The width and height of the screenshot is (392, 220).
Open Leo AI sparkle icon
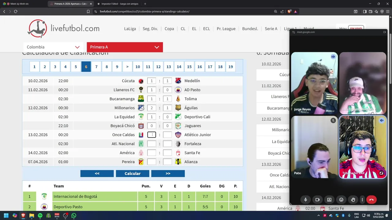pos(376,12)
